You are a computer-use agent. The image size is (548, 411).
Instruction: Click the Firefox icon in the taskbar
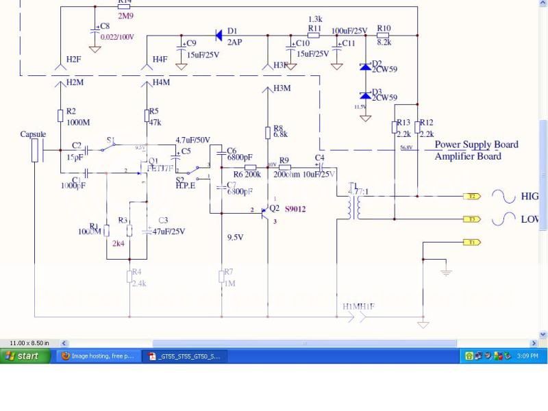(65, 356)
